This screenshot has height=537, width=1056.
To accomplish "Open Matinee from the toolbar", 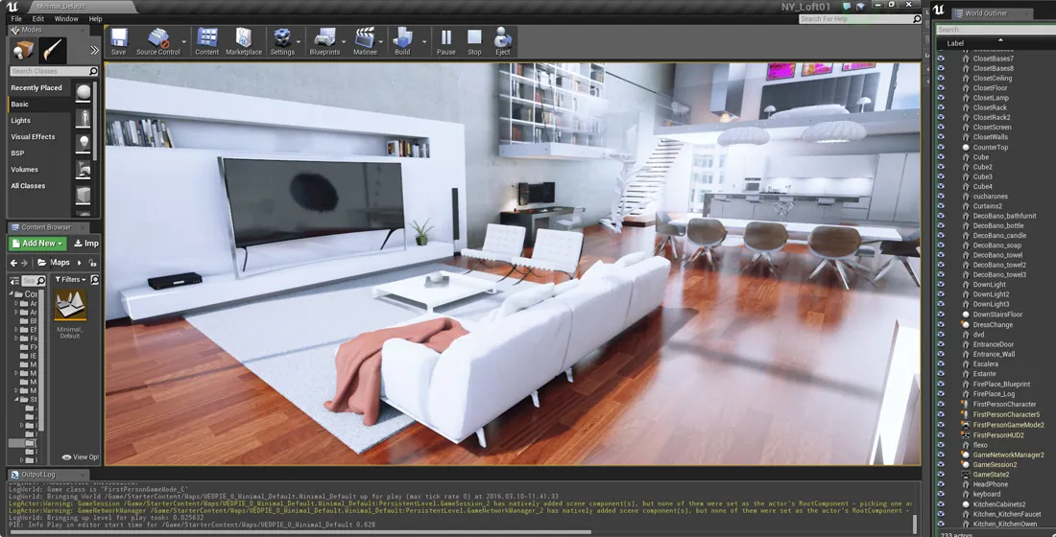I will tap(365, 42).
